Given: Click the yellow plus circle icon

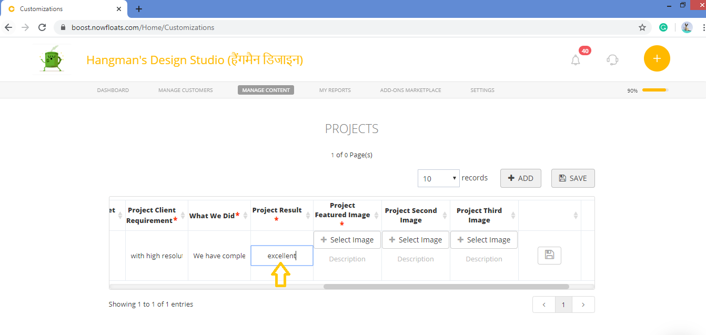Looking at the screenshot, I should (657, 58).
